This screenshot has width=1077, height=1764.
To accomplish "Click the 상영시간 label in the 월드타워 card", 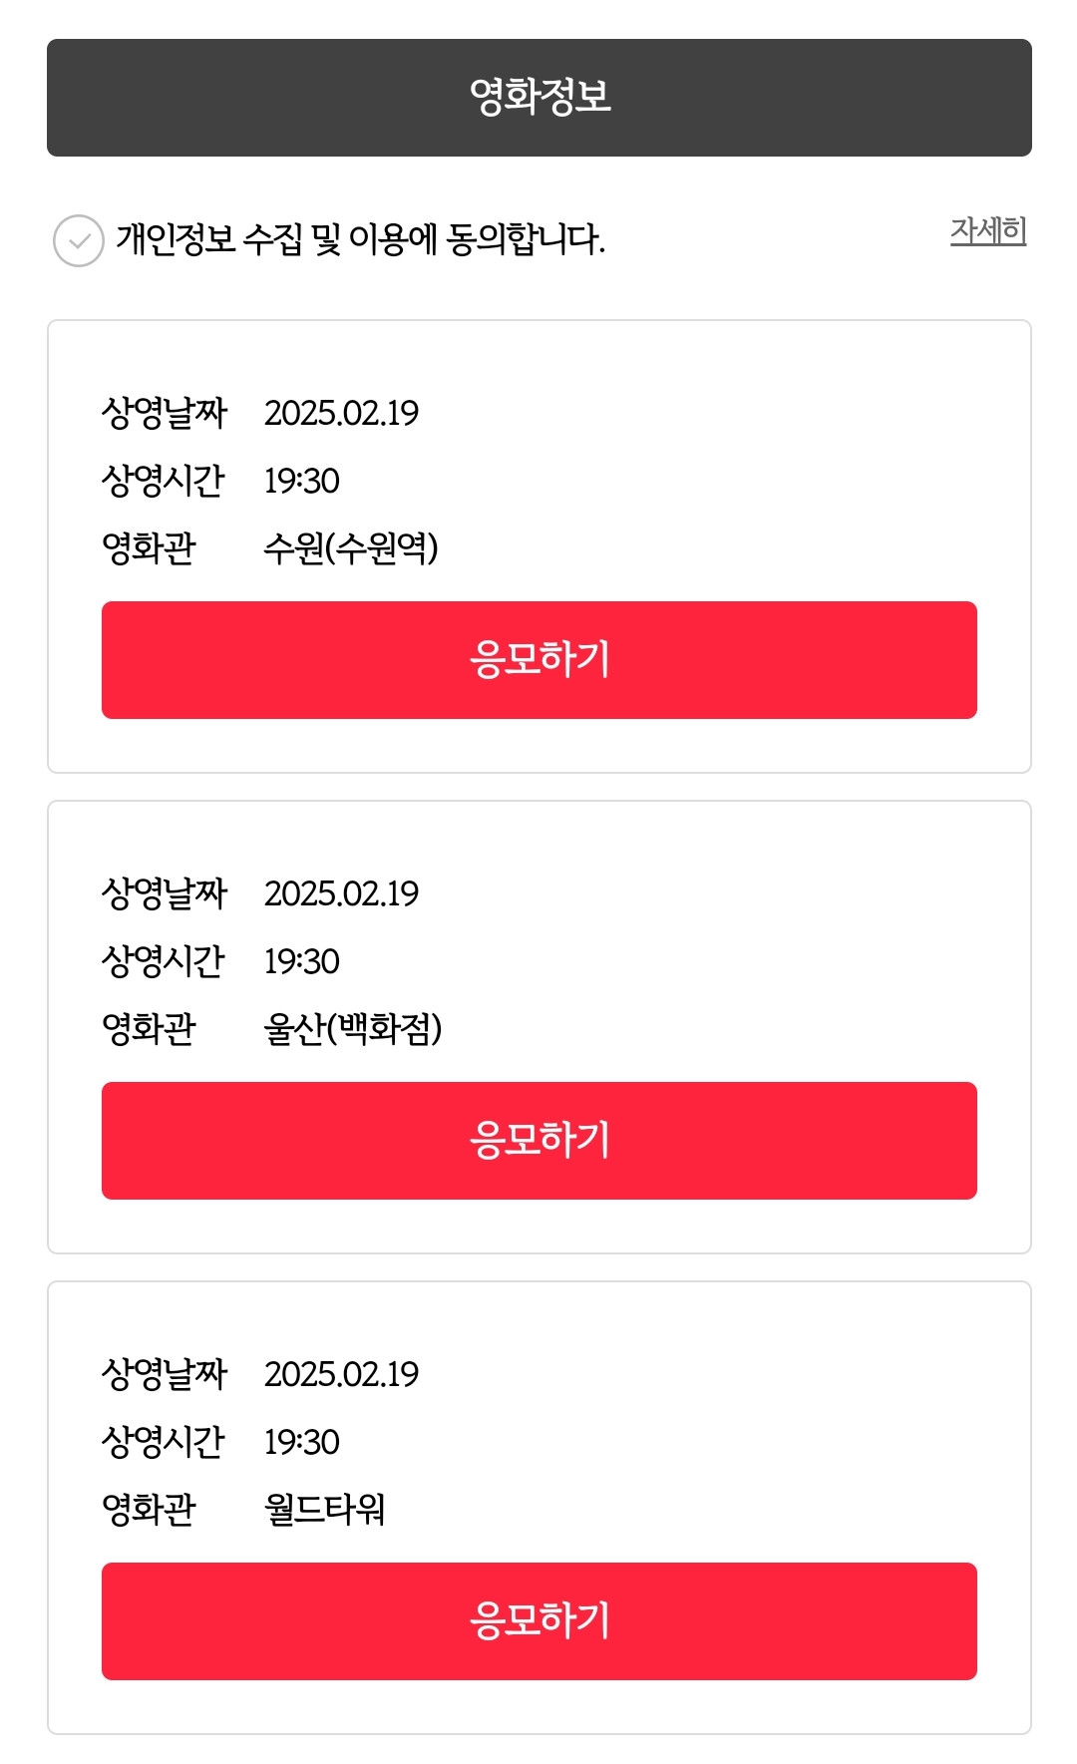I will (164, 1442).
